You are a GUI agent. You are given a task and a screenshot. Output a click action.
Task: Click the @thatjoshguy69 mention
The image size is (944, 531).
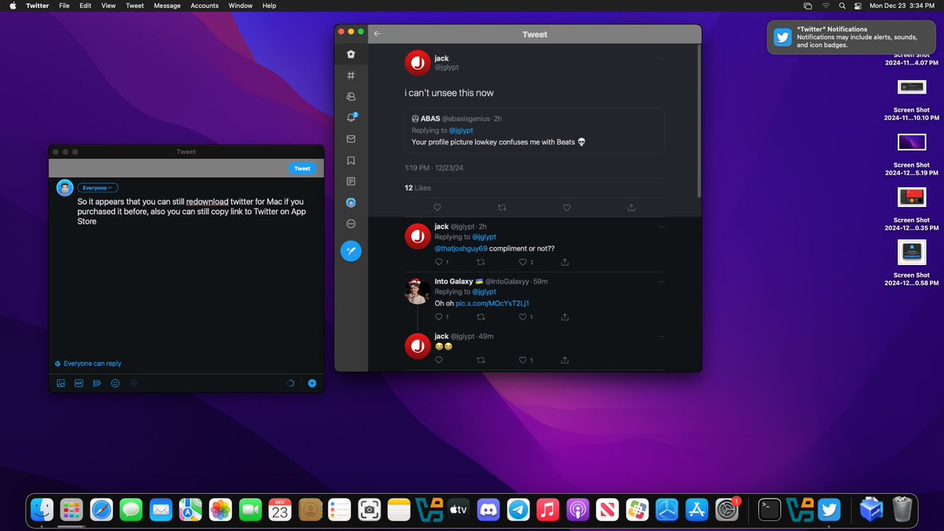pos(461,248)
